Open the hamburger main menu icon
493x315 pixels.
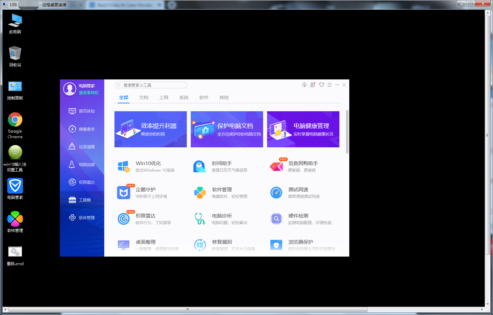point(330,85)
